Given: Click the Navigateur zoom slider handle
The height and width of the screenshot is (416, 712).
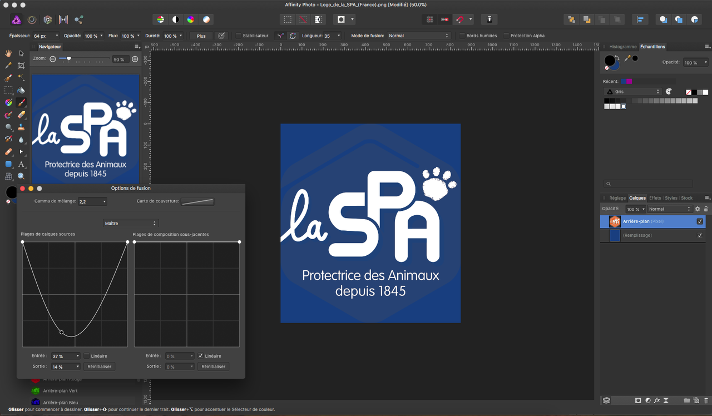Looking at the screenshot, I should coord(68,58).
